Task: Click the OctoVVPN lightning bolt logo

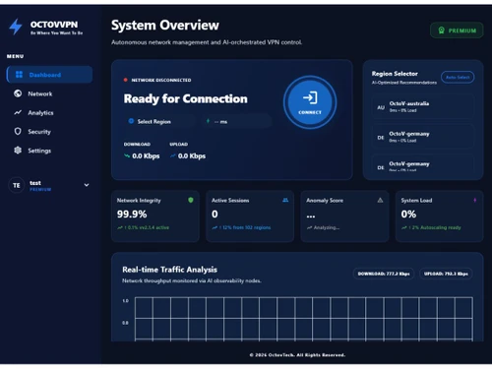Action: [x=16, y=27]
